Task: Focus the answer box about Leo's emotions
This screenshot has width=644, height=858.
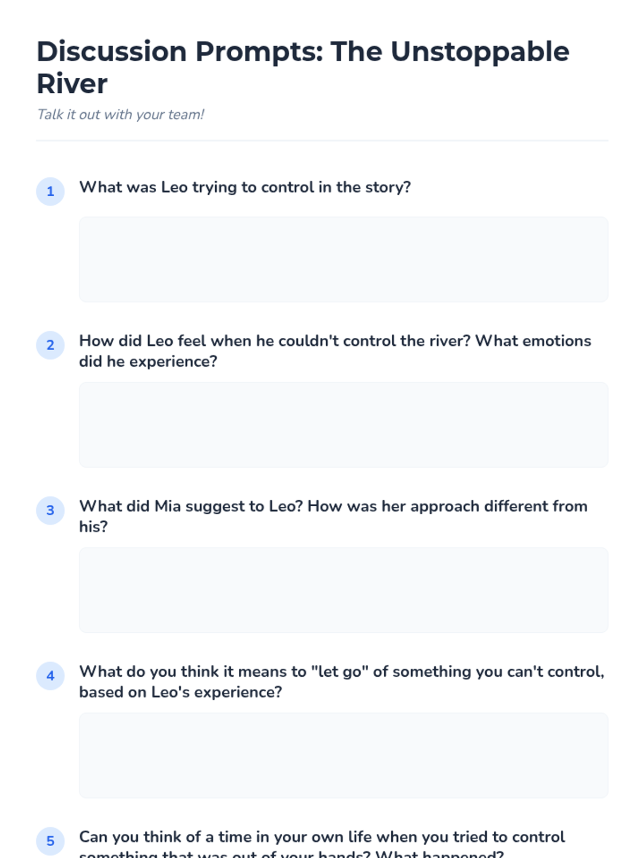Action: click(x=343, y=425)
